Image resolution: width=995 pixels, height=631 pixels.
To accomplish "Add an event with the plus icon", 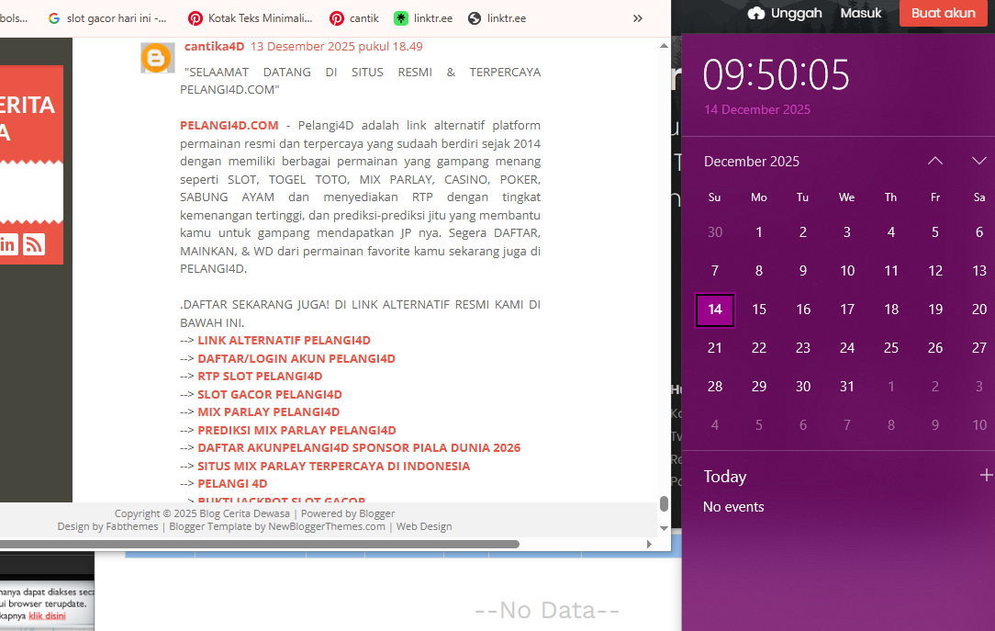I will click(x=986, y=475).
